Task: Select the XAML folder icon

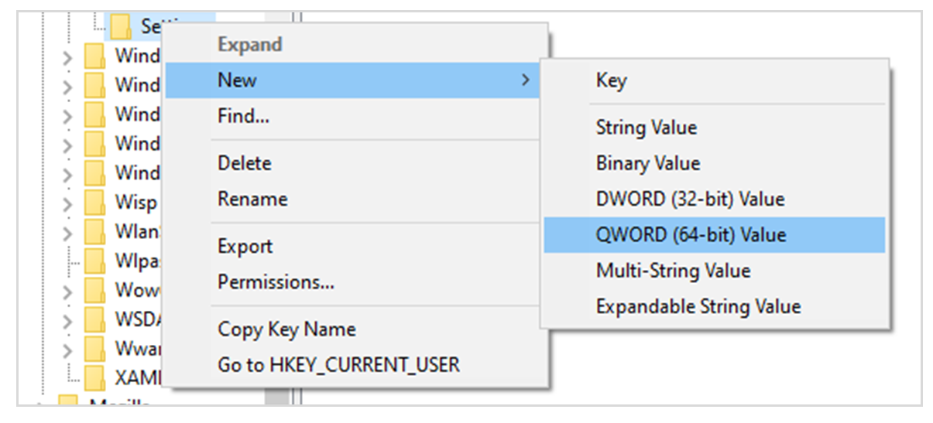Action: [94, 377]
